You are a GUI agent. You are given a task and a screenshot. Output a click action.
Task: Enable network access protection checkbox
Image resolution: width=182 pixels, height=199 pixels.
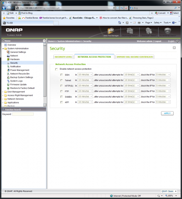click(x=56, y=69)
